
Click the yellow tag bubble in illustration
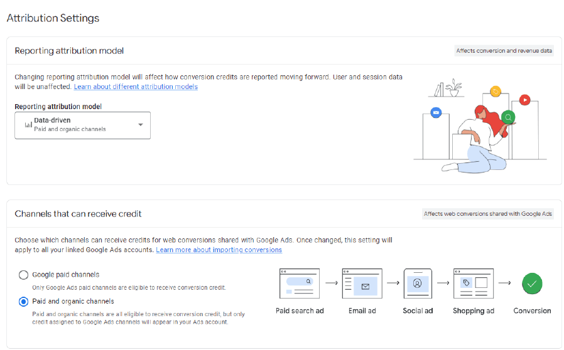(496, 92)
